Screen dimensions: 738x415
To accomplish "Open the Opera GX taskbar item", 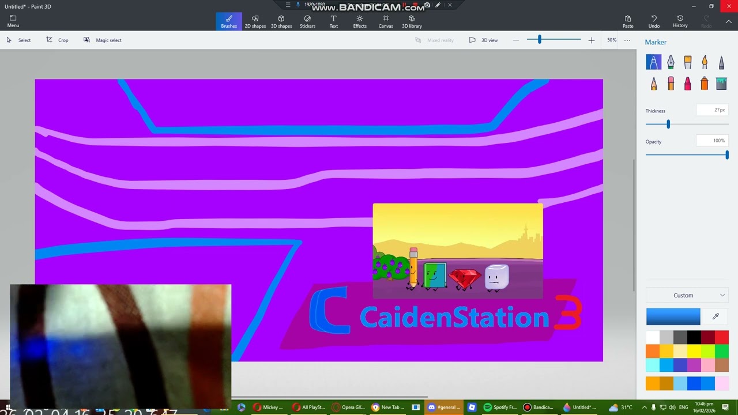I will coord(349,407).
